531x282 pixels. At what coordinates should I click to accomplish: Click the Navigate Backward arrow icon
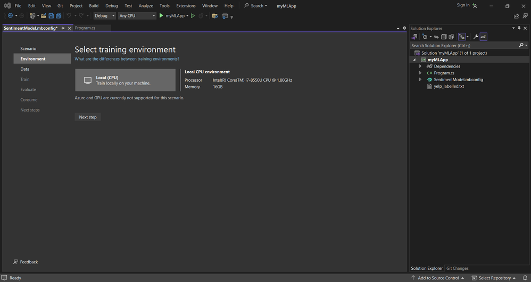pyautogui.click(x=10, y=16)
